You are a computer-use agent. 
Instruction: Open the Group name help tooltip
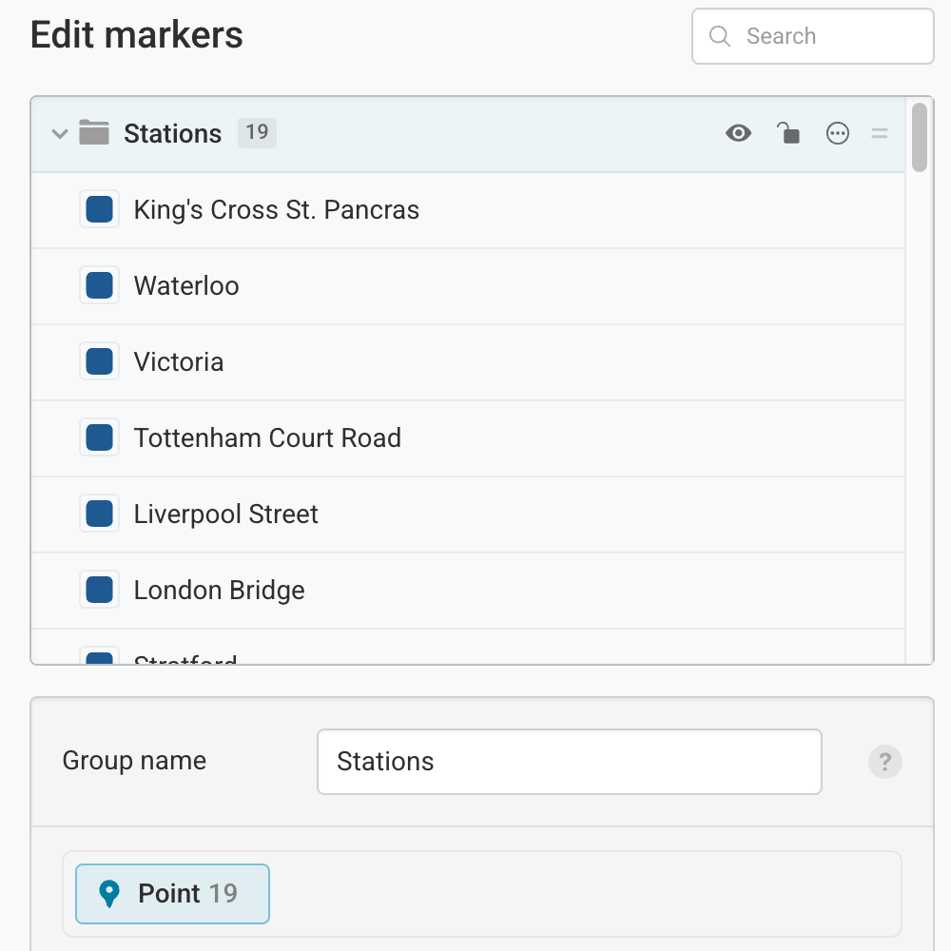(x=885, y=761)
